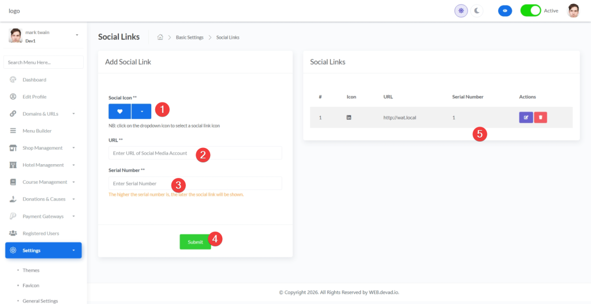Click the Basic Settings breadcrumb link

pyautogui.click(x=189, y=38)
